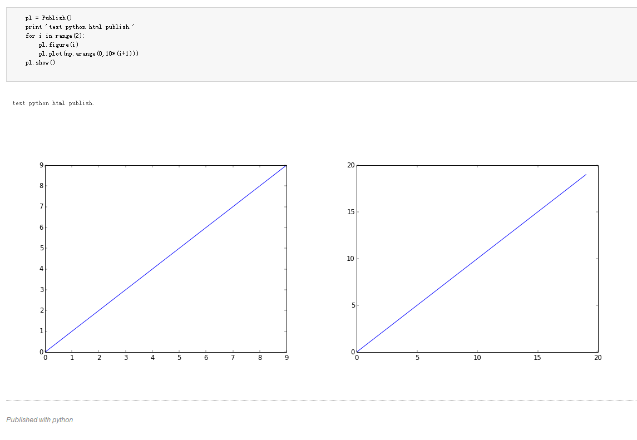Click y-axis label 15 in right plot
Screen dimensions: 637x440
[350, 212]
